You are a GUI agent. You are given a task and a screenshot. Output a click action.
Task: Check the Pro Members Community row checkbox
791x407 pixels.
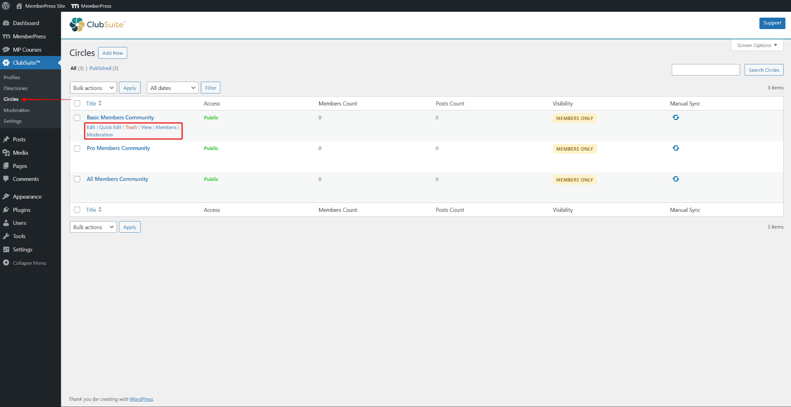[77, 148]
